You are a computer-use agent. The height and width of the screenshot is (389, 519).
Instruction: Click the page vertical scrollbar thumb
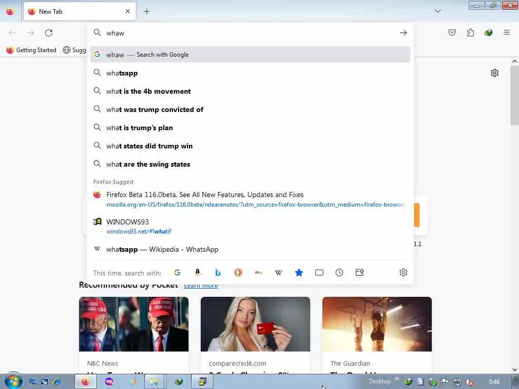tap(514, 95)
